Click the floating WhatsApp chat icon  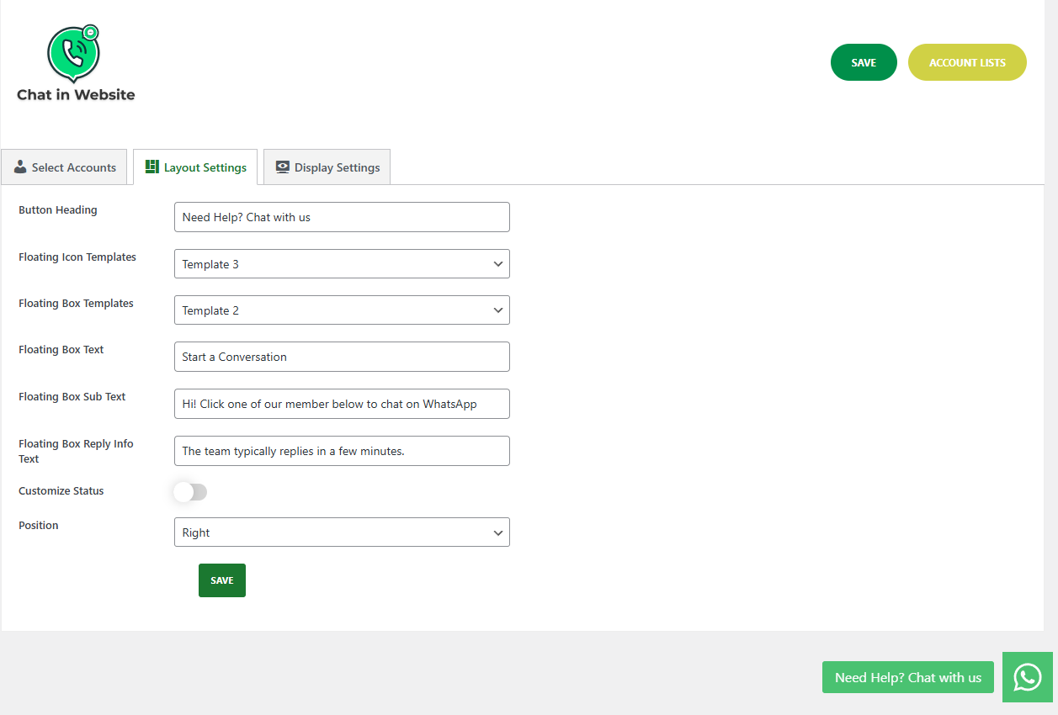pos(1028,677)
